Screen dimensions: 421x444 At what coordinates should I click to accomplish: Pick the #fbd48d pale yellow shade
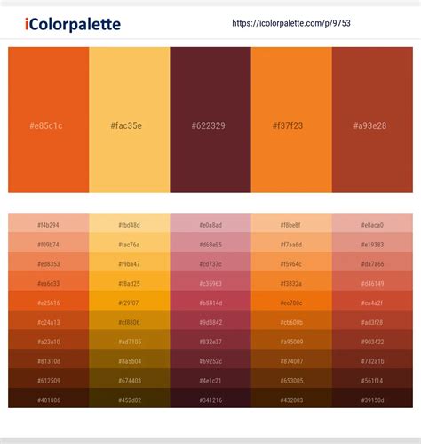(130, 222)
